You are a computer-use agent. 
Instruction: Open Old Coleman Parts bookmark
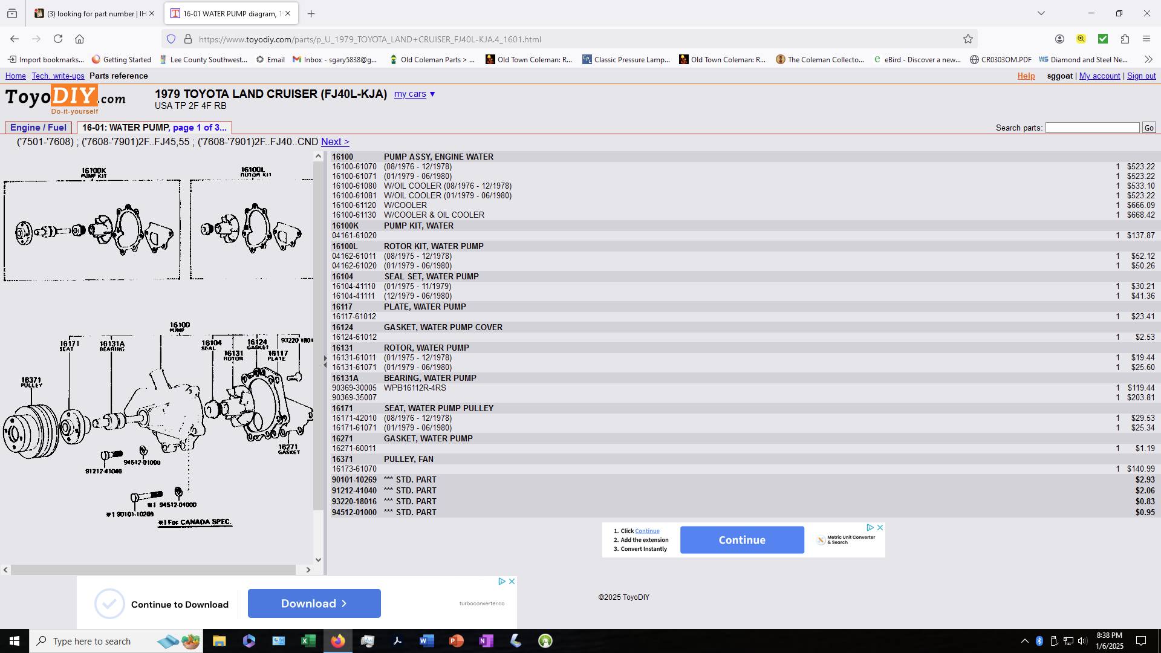coord(432,59)
